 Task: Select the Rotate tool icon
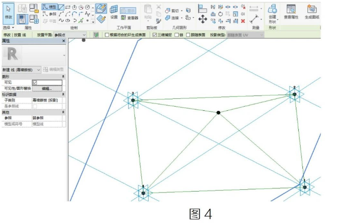(x=220, y=14)
